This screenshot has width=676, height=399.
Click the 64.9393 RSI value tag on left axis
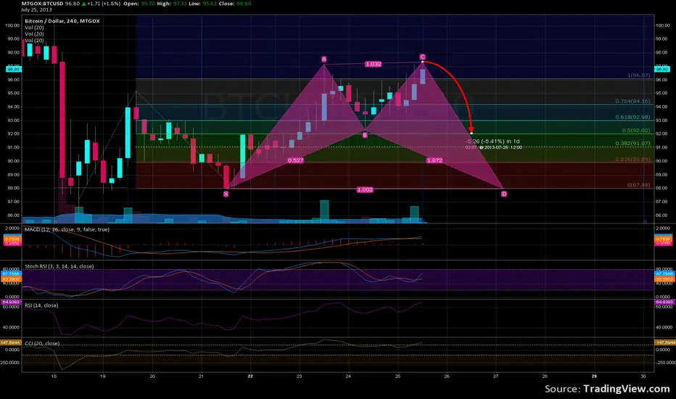pos(11,302)
